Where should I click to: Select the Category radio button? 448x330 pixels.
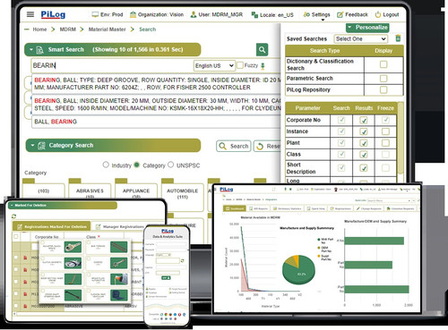pyautogui.click(x=136, y=165)
